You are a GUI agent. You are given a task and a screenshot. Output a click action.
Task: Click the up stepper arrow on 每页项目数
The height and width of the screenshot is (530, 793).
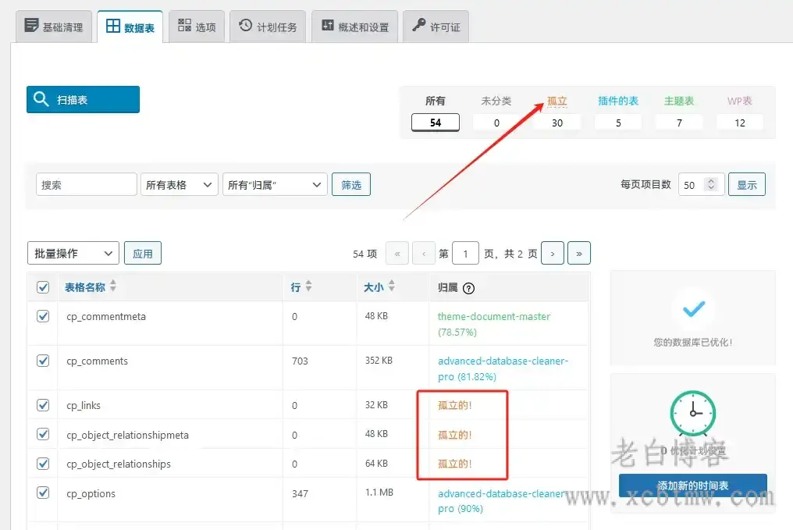pos(711,180)
